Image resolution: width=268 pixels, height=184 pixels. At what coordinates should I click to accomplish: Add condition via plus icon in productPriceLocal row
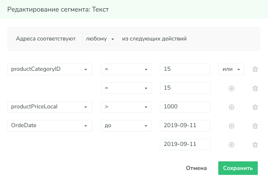click(x=231, y=107)
